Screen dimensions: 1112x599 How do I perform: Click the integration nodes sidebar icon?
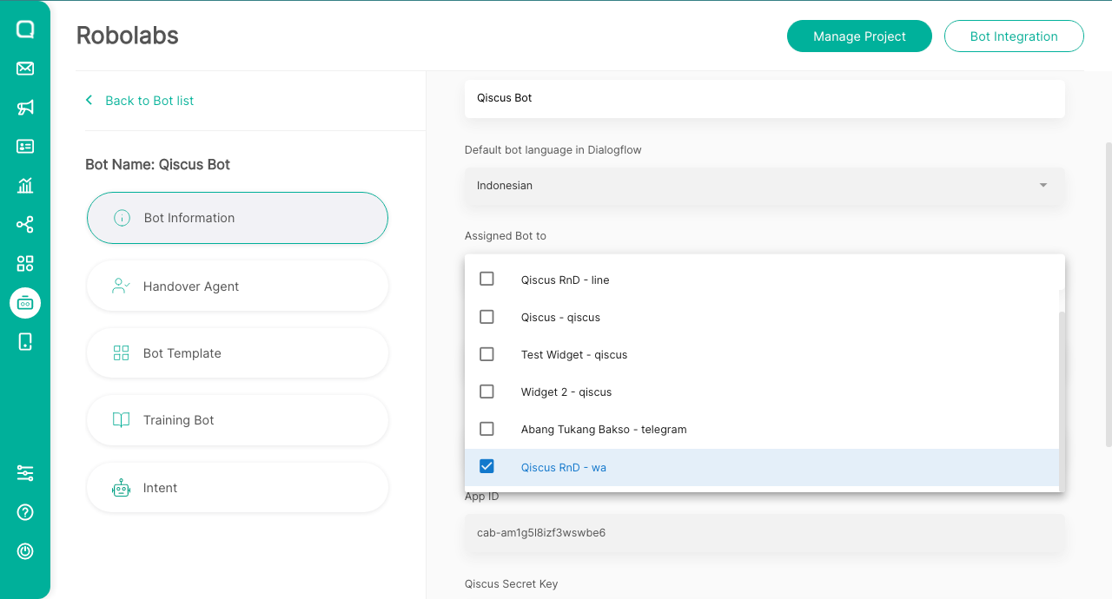(x=25, y=225)
